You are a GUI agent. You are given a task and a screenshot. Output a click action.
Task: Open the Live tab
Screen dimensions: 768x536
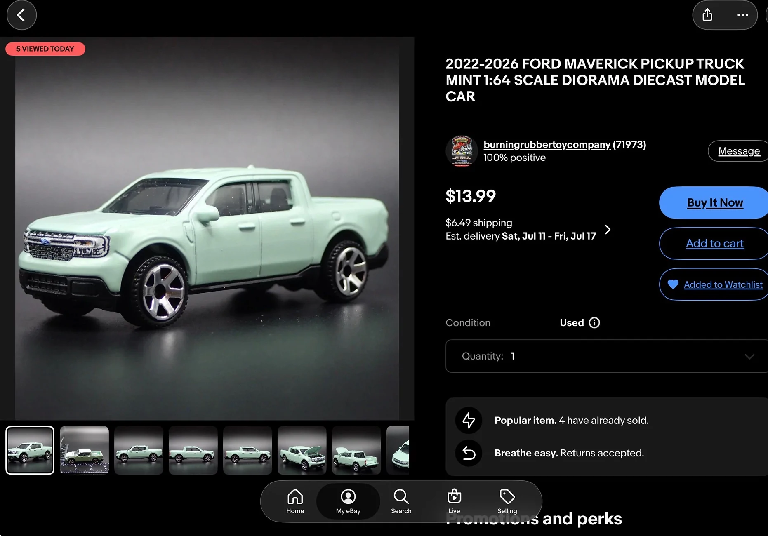tap(454, 501)
